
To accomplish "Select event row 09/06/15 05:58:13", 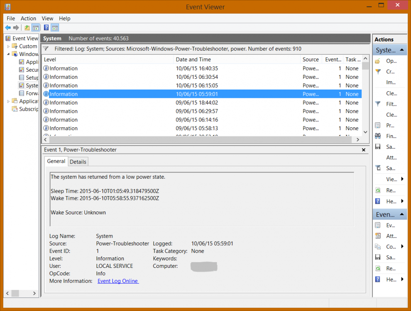I will pyautogui.click(x=202, y=128).
